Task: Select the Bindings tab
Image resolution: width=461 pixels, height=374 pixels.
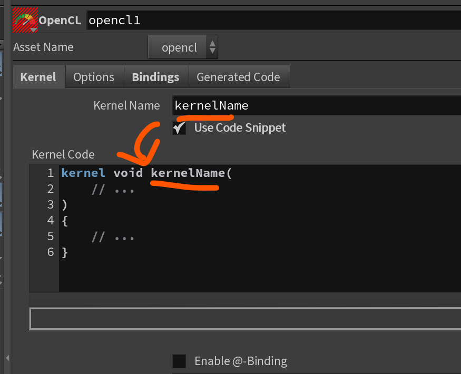Action: tap(155, 77)
